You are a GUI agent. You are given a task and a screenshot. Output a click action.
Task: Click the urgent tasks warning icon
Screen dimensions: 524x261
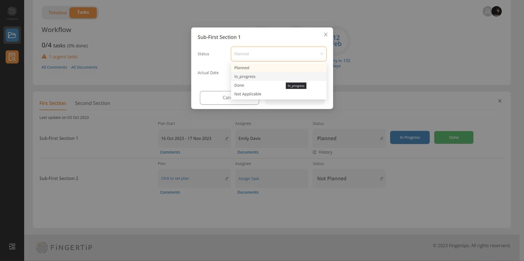(x=44, y=56)
